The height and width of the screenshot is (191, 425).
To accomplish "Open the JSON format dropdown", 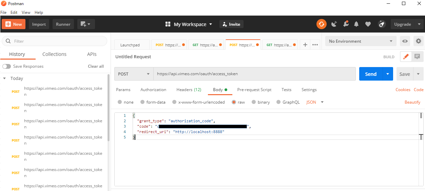I will coord(315,102).
